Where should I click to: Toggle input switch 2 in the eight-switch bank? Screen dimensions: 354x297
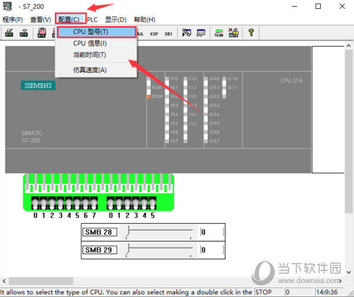pyautogui.click(x=52, y=203)
